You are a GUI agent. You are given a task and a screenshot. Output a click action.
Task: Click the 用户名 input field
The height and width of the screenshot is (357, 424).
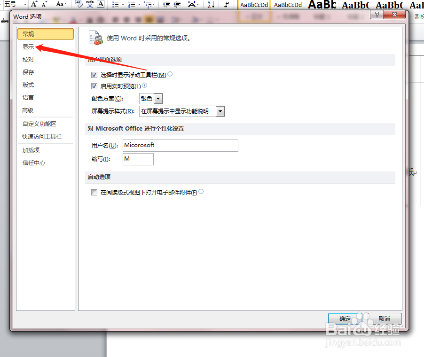181,146
